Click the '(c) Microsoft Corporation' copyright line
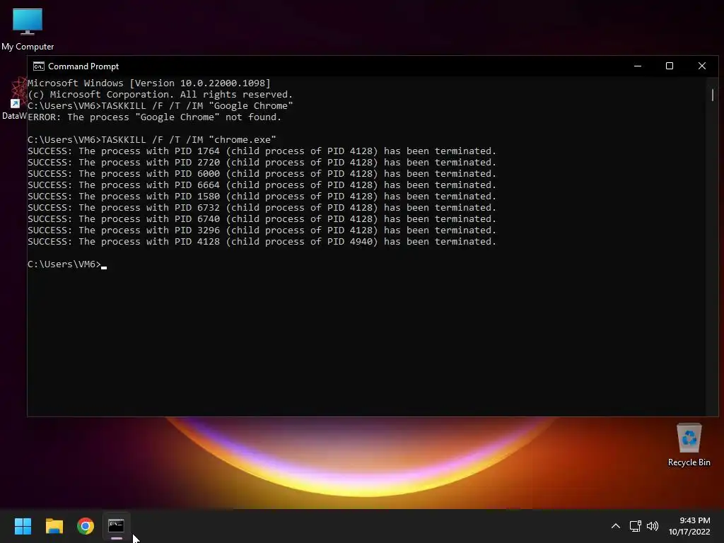This screenshot has height=543, width=724. click(160, 94)
